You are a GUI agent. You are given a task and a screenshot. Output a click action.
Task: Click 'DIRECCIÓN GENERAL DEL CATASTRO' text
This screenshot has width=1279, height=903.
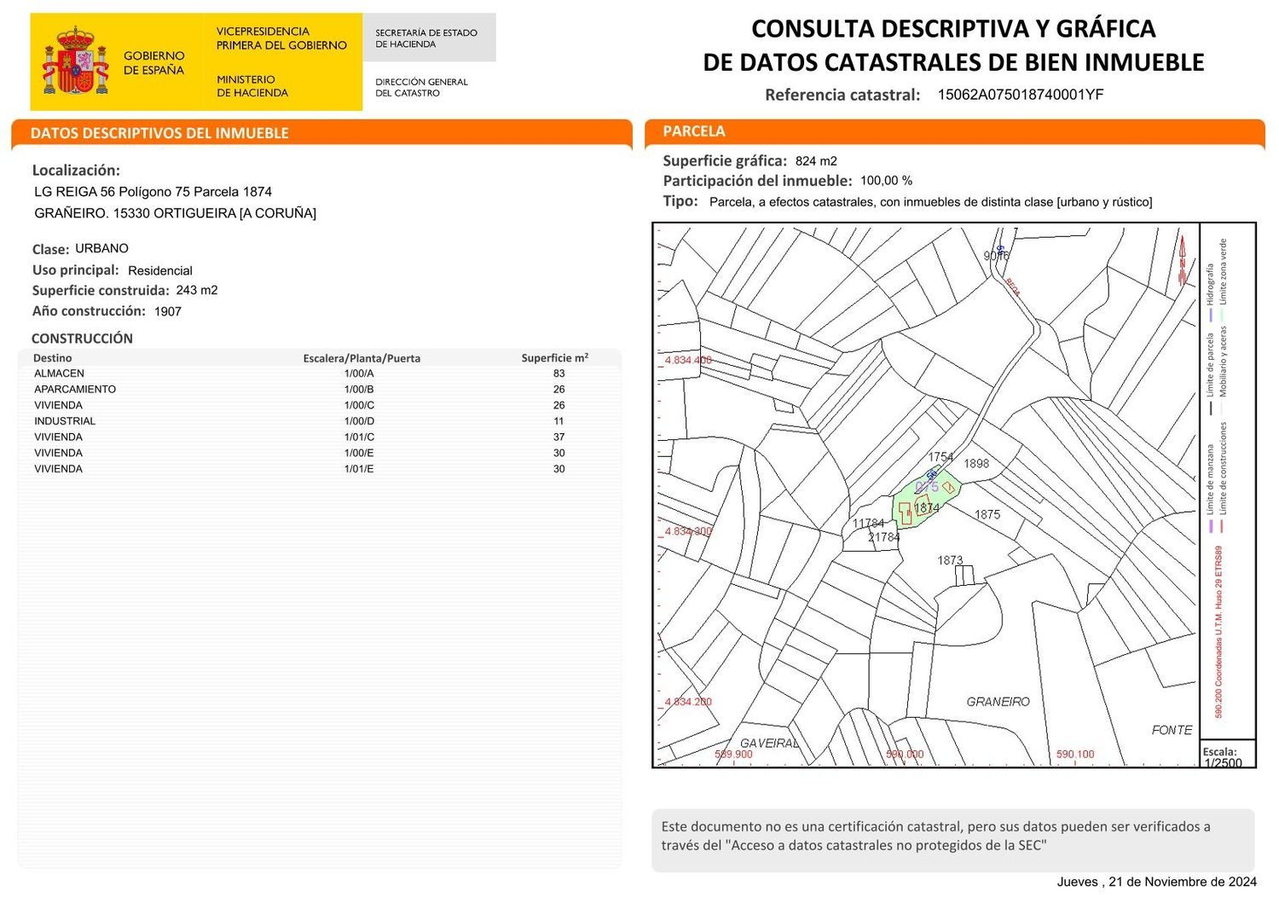pos(421,88)
